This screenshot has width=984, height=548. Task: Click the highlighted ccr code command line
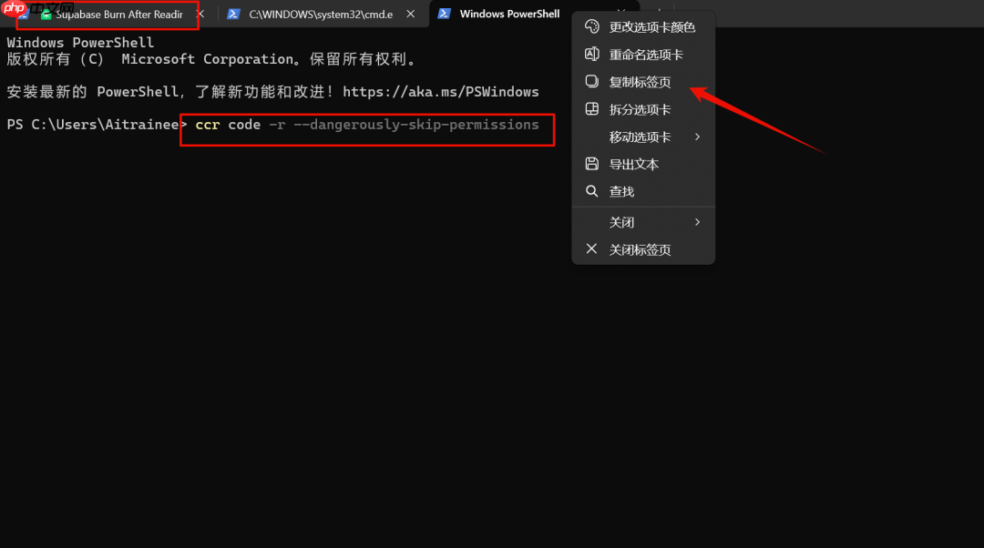[364, 125]
